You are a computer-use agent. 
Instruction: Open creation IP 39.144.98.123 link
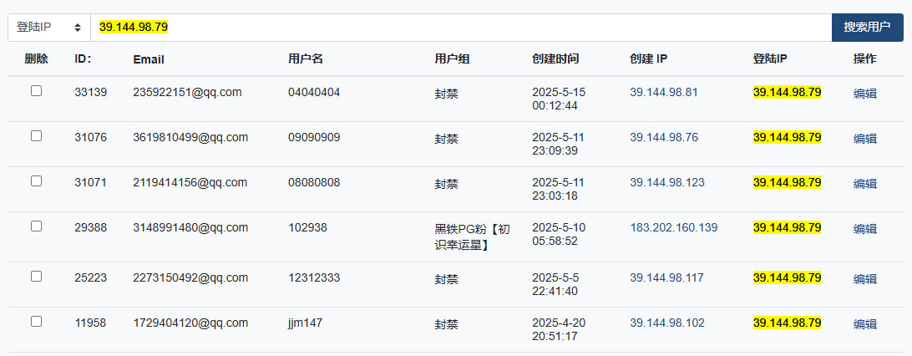point(666,182)
